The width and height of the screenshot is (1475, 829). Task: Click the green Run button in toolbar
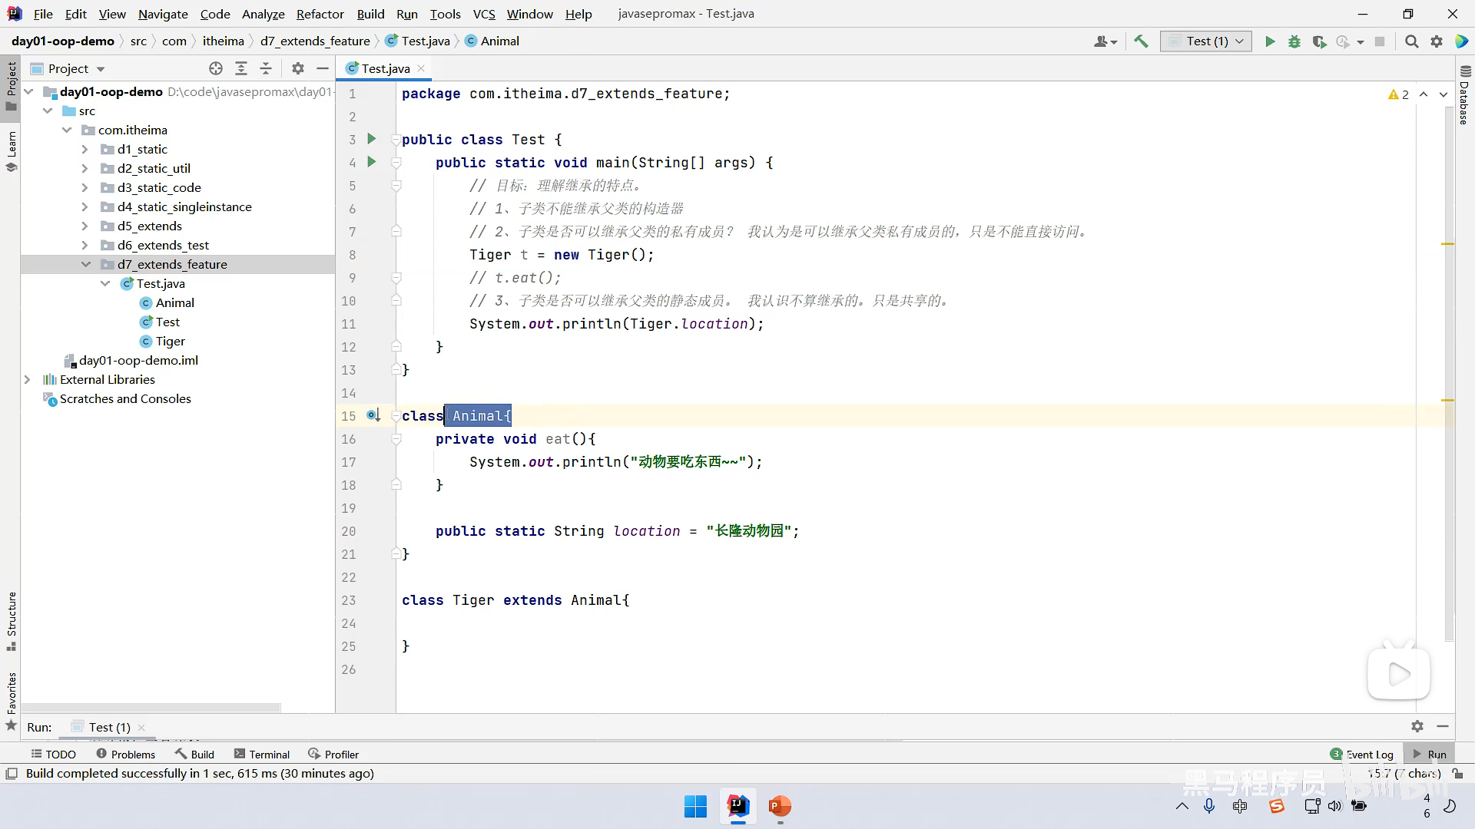click(x=1270, y=41)
